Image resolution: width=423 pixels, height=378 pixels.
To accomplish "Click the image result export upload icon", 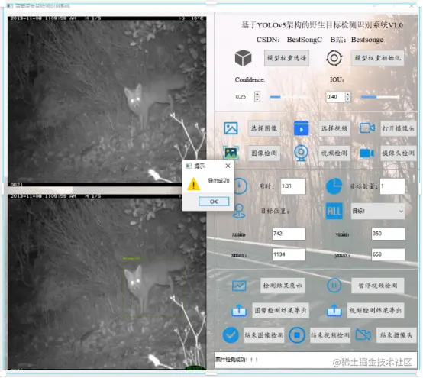I will tap(239, 310).
